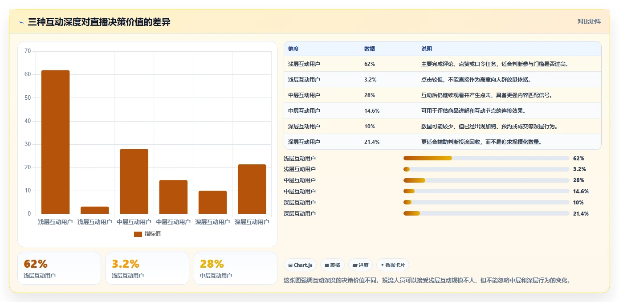The width and height of the screenshot is (619, 302).
Task: Toggle the 指标值 legend color swatch
Action: tap(138, 234)
